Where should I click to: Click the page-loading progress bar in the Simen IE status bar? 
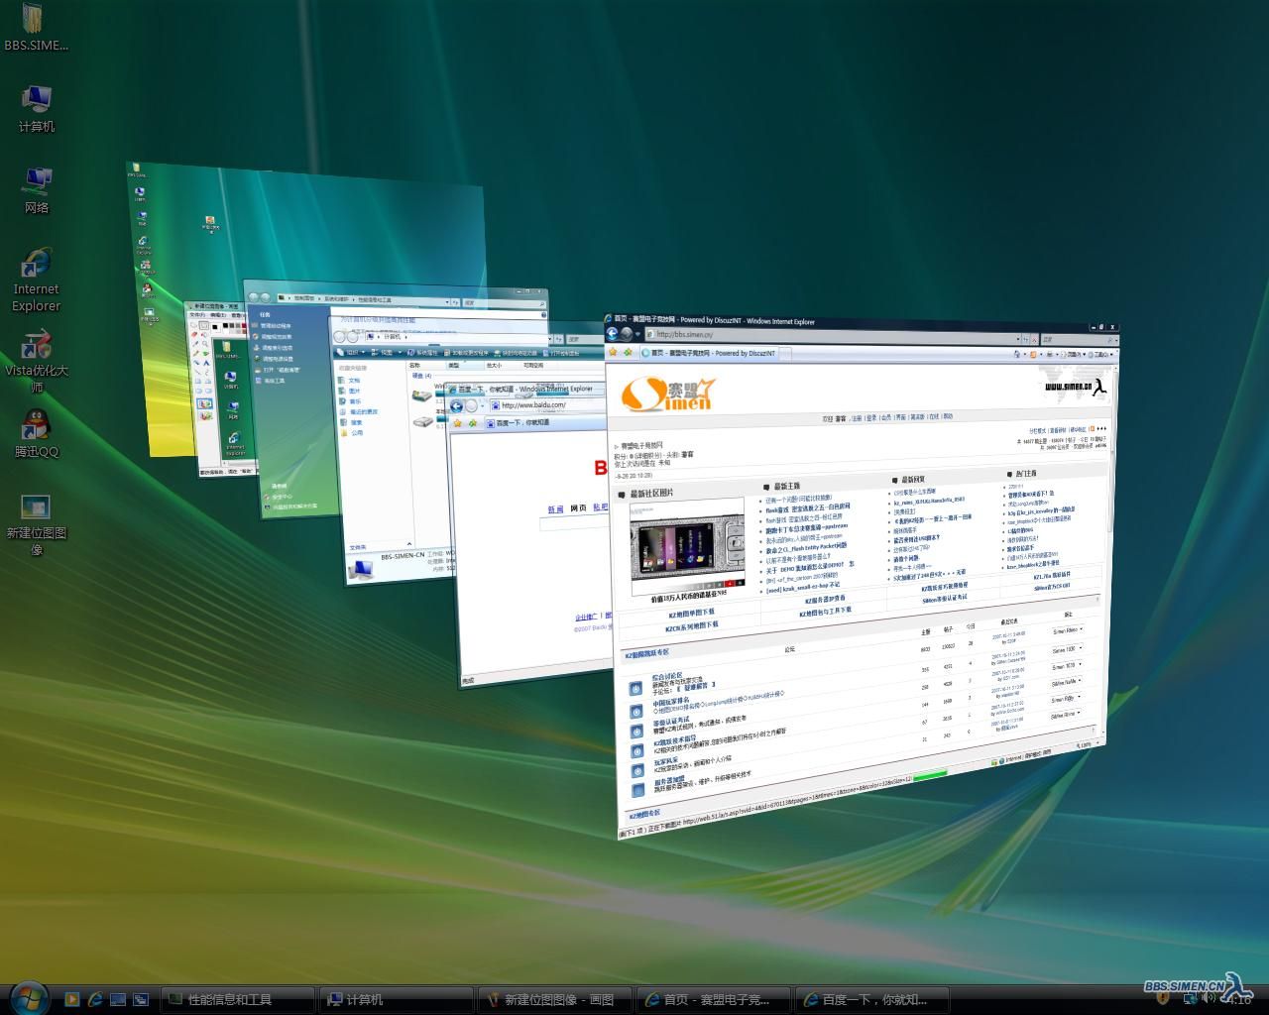click(930, 774)
